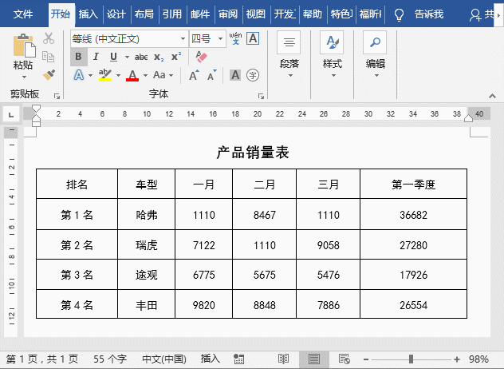Switch to the Insert tab
The height and width of the screenshot is (369, 504).
tap(88, 14)
